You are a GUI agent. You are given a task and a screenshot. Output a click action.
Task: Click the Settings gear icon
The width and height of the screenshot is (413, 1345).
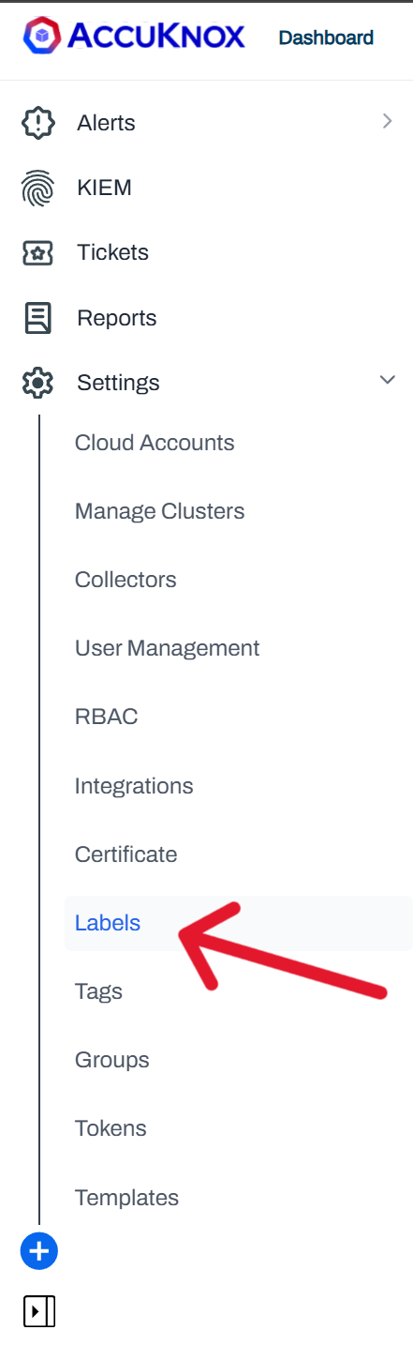pyautogui.click(x=37, y=383)
